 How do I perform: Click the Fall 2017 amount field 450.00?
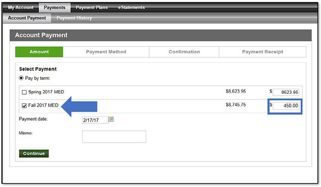pos(286,106)
